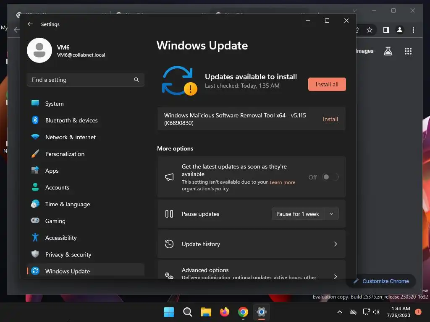Toggle Get the latest updates switch
The height and width of the screenshot is (322, 430).
pos(330,177)
